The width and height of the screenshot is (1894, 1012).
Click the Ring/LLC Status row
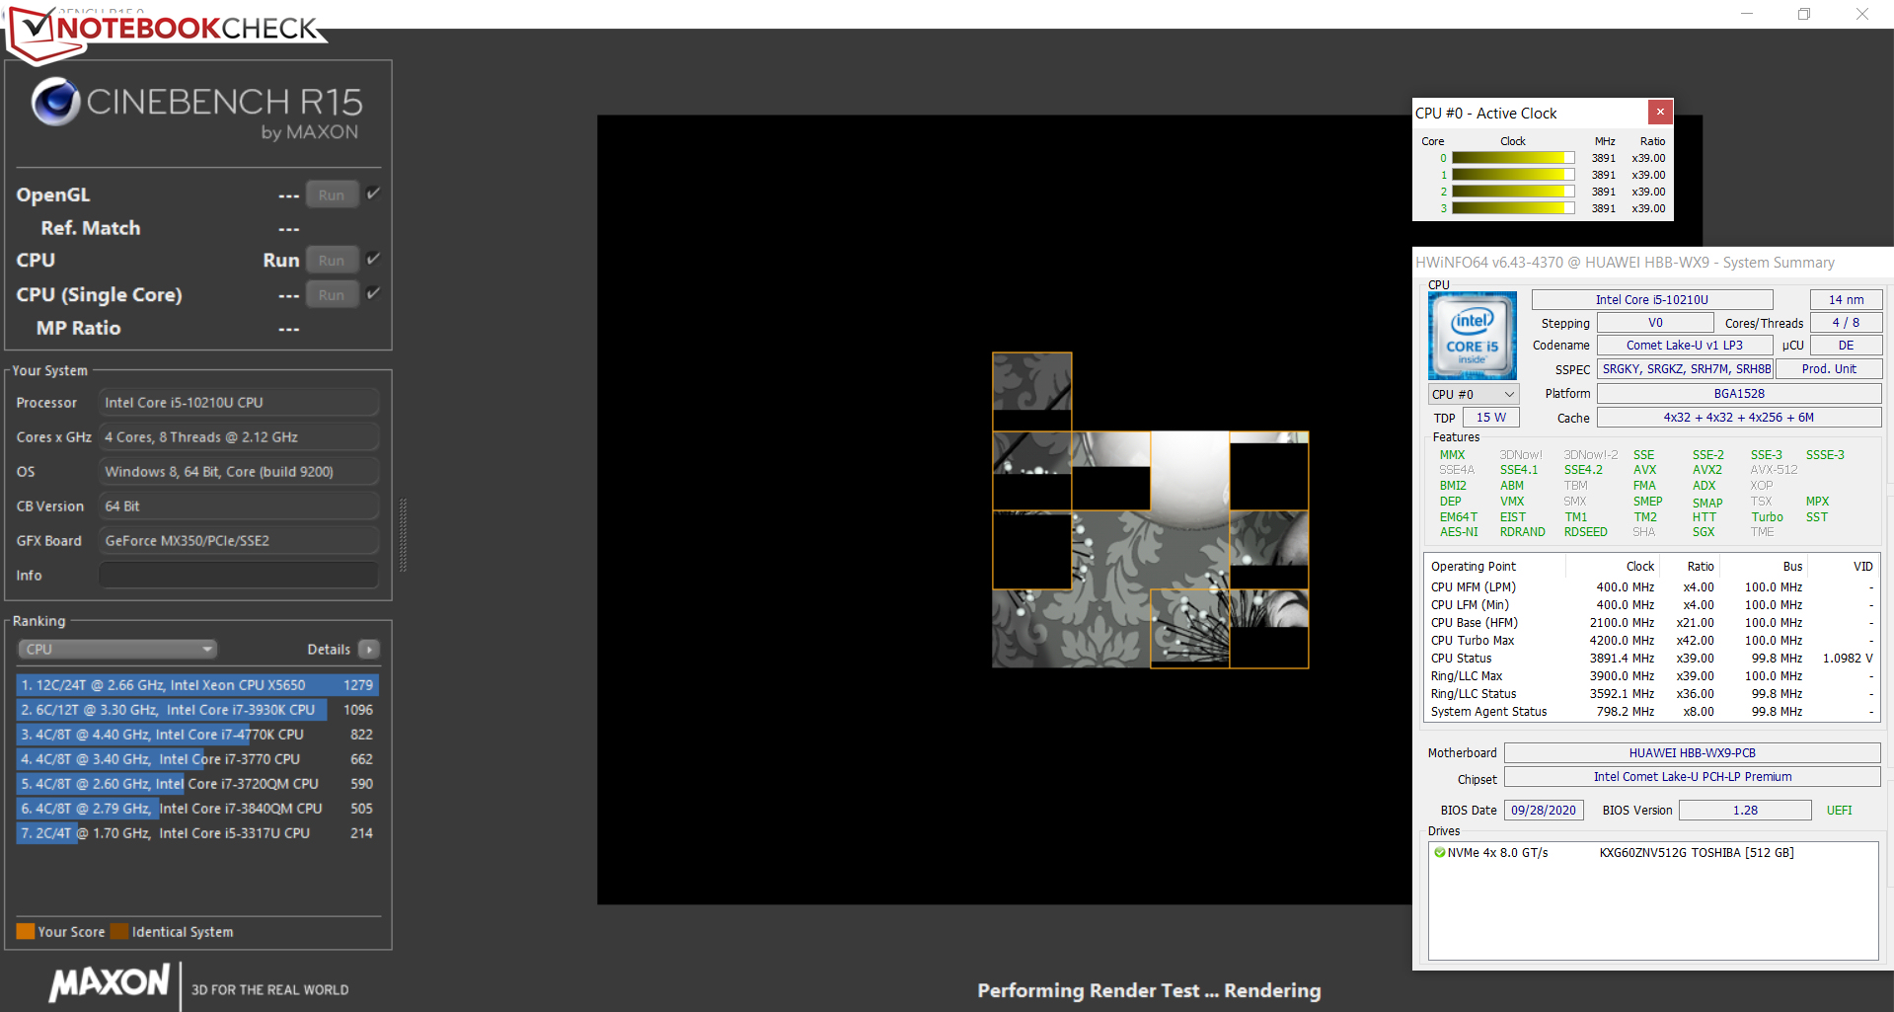click(1651, 694)
